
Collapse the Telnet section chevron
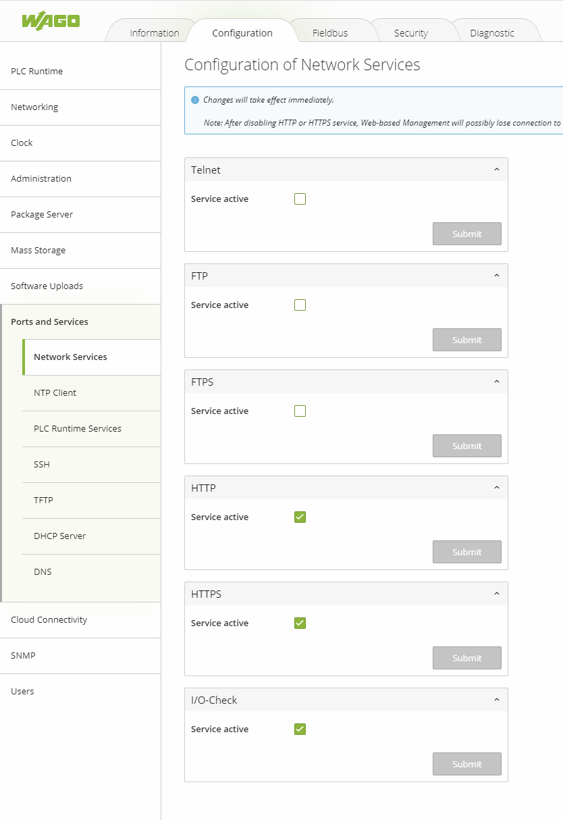497,170
